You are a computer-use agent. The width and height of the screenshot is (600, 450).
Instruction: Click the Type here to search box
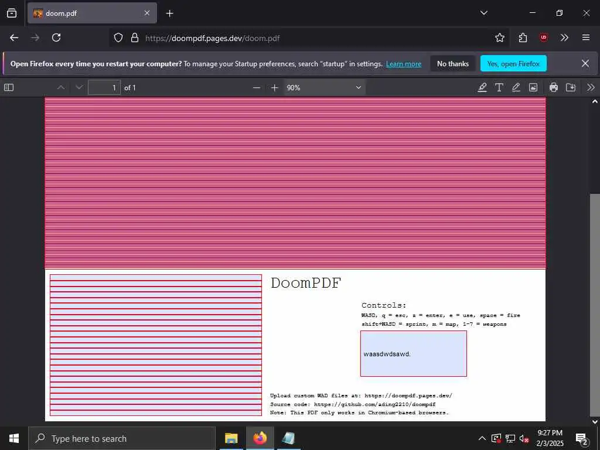(x=122, y=438)
